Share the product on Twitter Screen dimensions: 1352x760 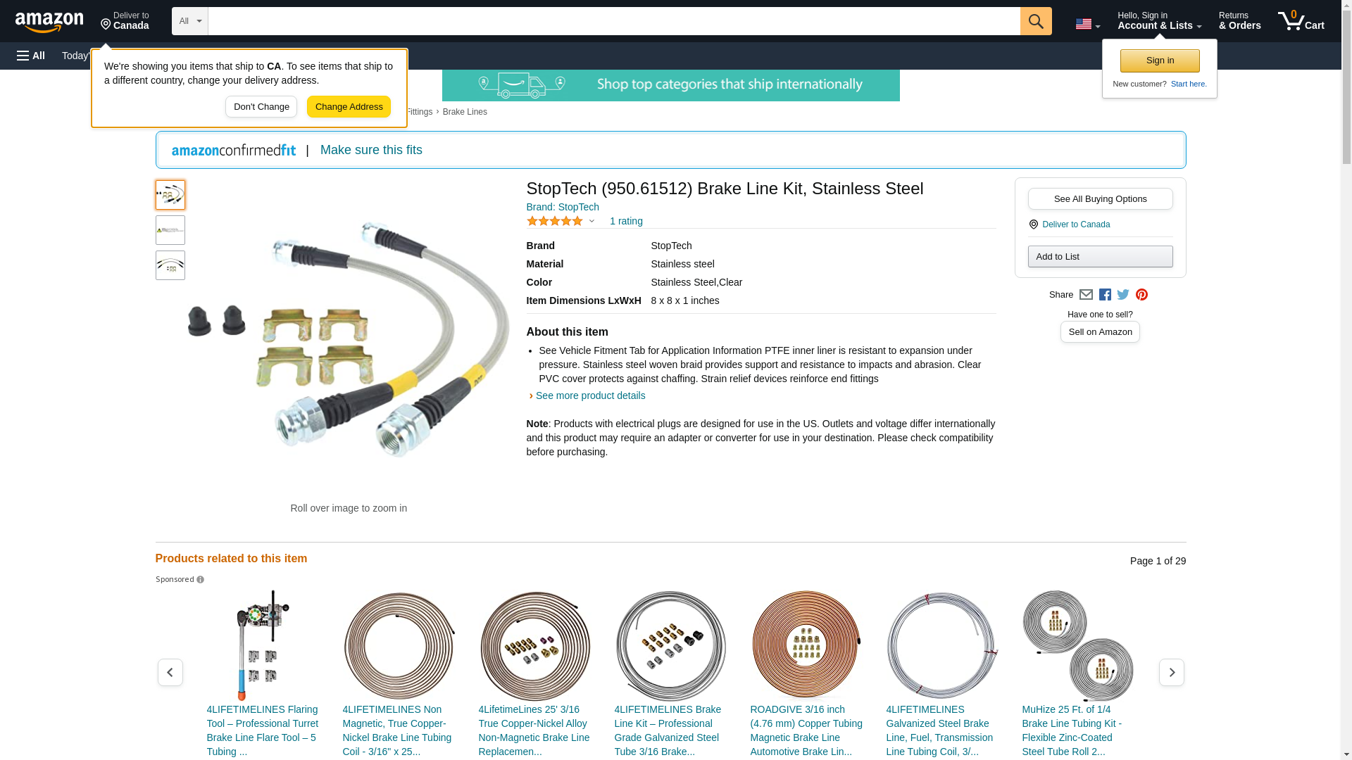point(1123,295)
